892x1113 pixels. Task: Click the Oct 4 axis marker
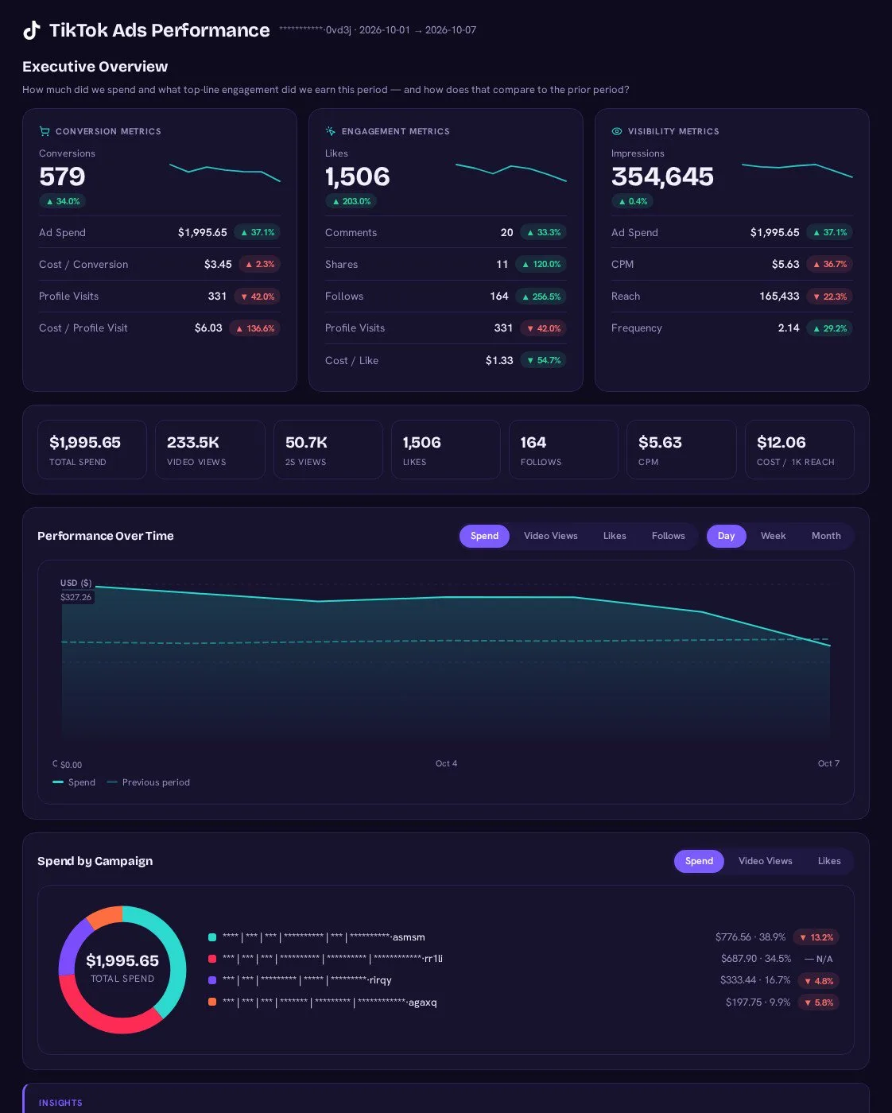pos(446,763)
